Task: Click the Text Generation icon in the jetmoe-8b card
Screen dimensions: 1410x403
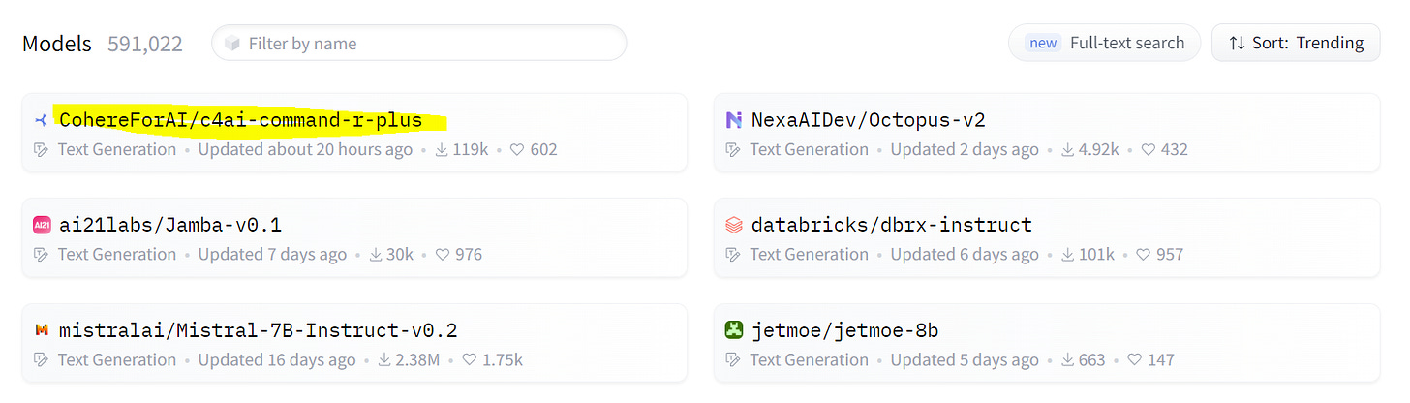Action: (x=733, y=360)
